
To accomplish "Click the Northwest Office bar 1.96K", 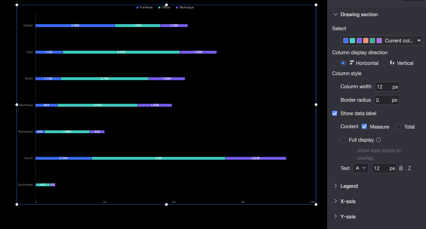I will 67,132.
